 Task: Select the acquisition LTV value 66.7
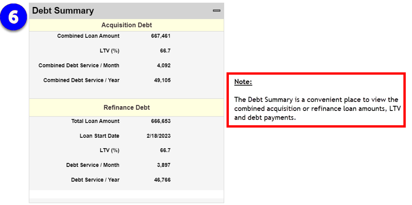(165, 51)
